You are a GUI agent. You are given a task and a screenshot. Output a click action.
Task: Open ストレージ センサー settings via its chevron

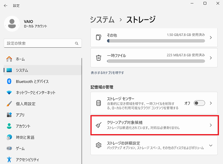pos(211,103)
